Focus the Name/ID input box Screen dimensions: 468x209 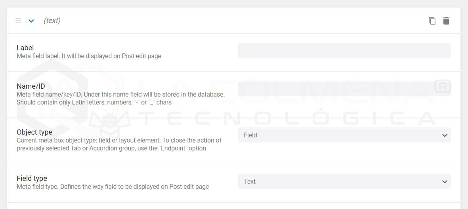coord(344,89)
